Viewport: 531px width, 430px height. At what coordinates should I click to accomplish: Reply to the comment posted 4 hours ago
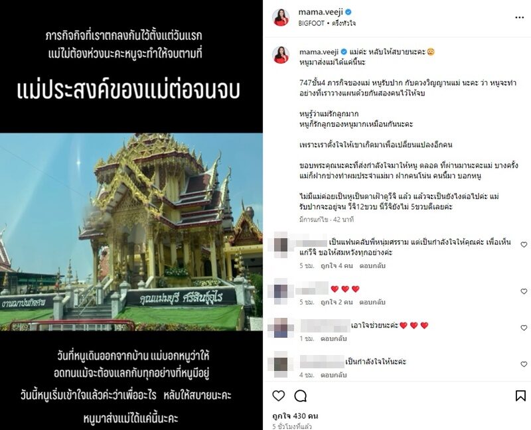[x=334, y=375]
